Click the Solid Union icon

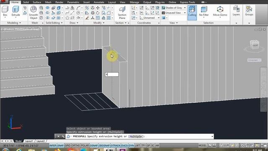point(47,8)
